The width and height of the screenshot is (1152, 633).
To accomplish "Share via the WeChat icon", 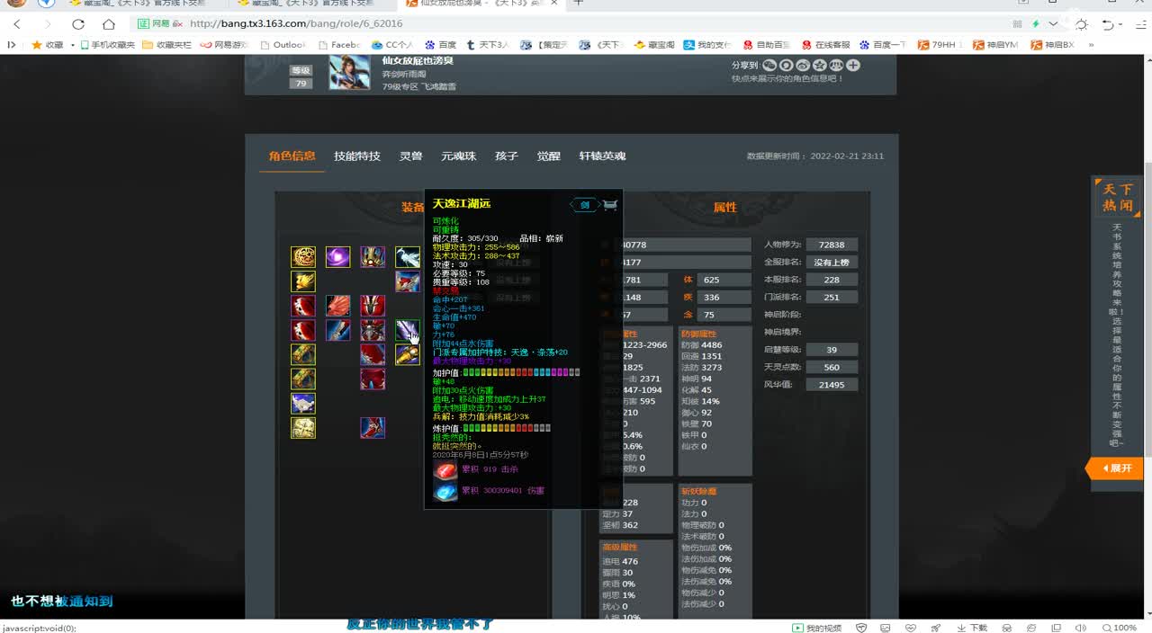I will [769, 65].
